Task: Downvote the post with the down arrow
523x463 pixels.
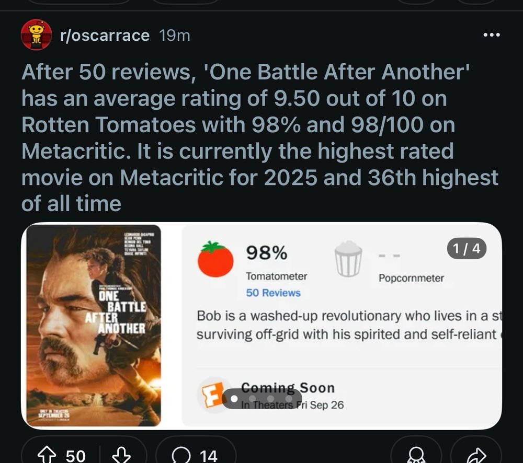Action: [x=122, y=455]
